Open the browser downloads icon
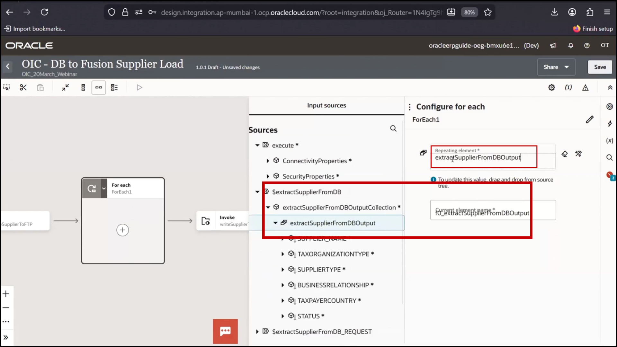This screenshot has width=617, height=347. tap(554, 12)
